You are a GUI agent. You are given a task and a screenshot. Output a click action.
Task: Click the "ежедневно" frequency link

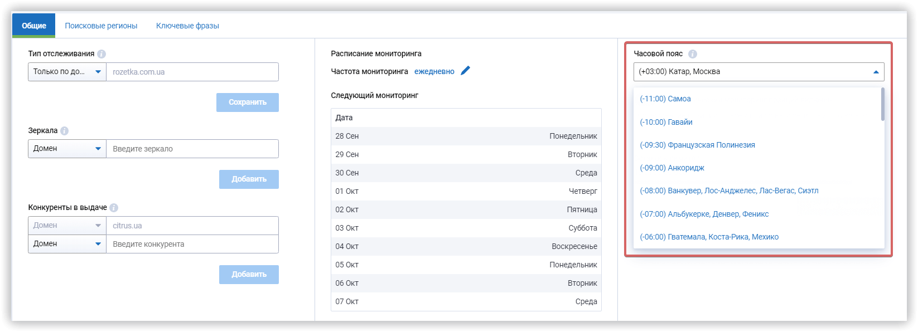click(434, 71)
